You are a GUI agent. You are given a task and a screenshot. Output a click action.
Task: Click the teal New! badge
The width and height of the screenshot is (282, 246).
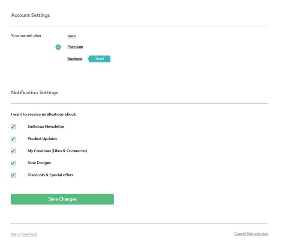coord(99,59)
